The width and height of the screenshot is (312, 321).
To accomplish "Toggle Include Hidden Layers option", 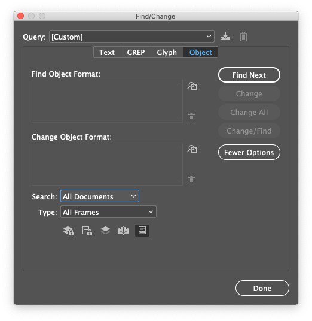I will [x=105, y=231].
